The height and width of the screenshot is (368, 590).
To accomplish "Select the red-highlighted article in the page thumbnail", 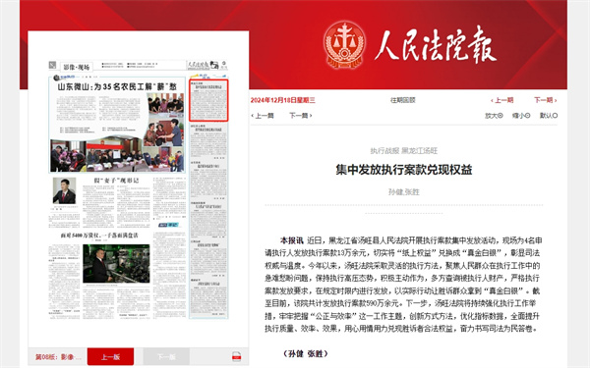I will point(208,100).
